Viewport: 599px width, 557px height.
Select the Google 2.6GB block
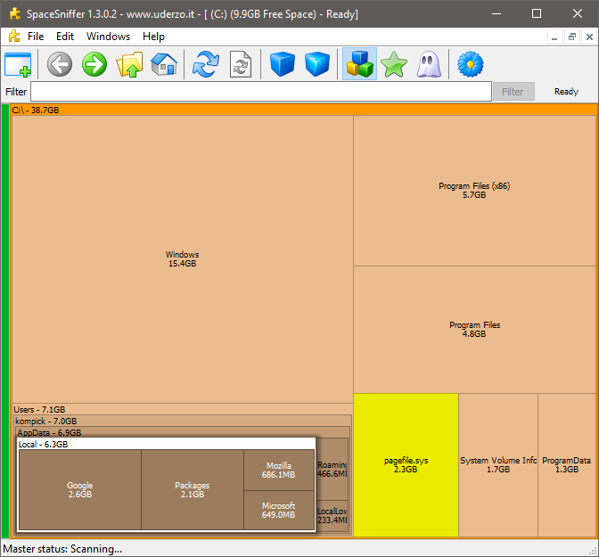coord(80,490)
